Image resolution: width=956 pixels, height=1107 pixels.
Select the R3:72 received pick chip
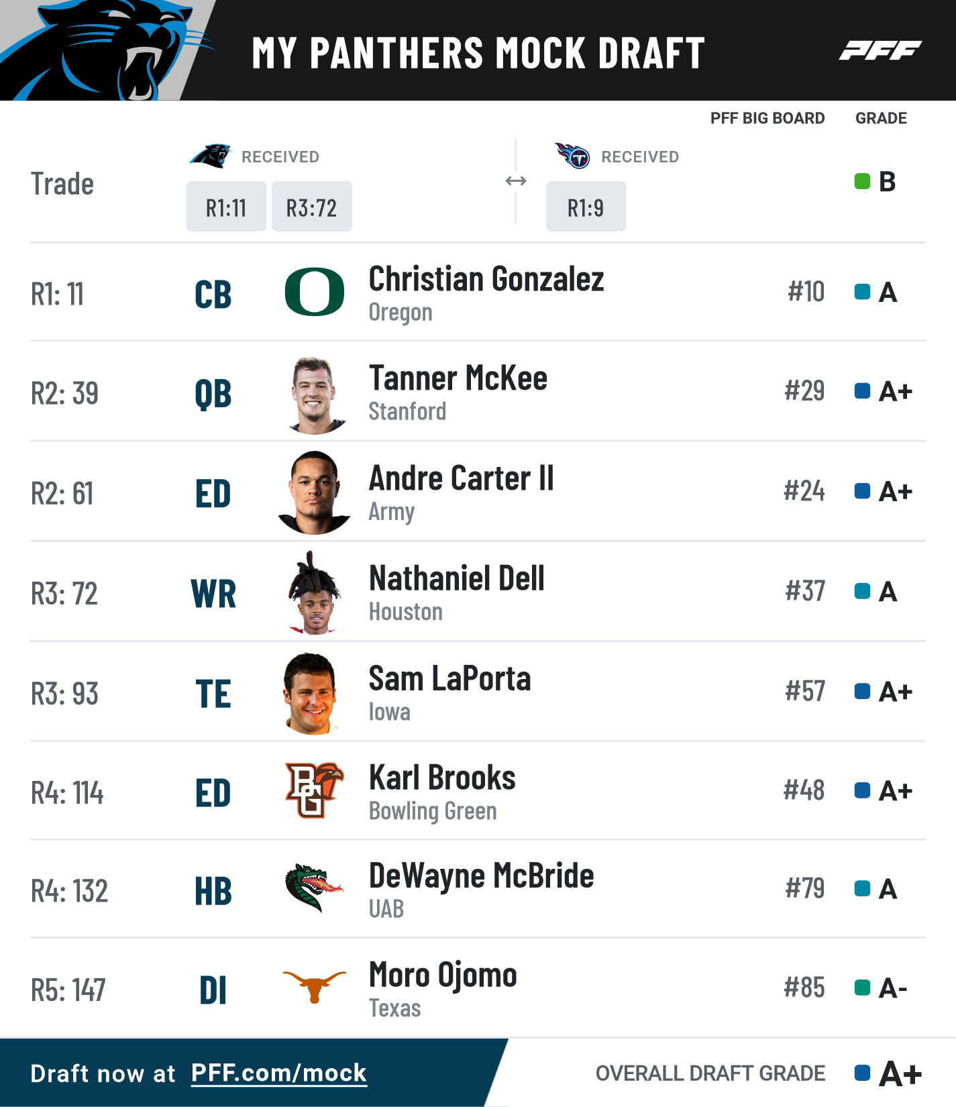312,207
